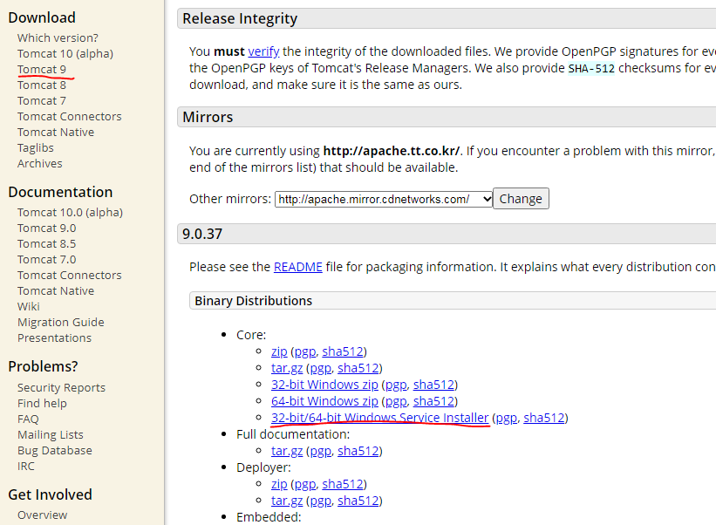This screenshot has height=525, width=716.
Task: Open the IRC link
Action: pos(25,466)
